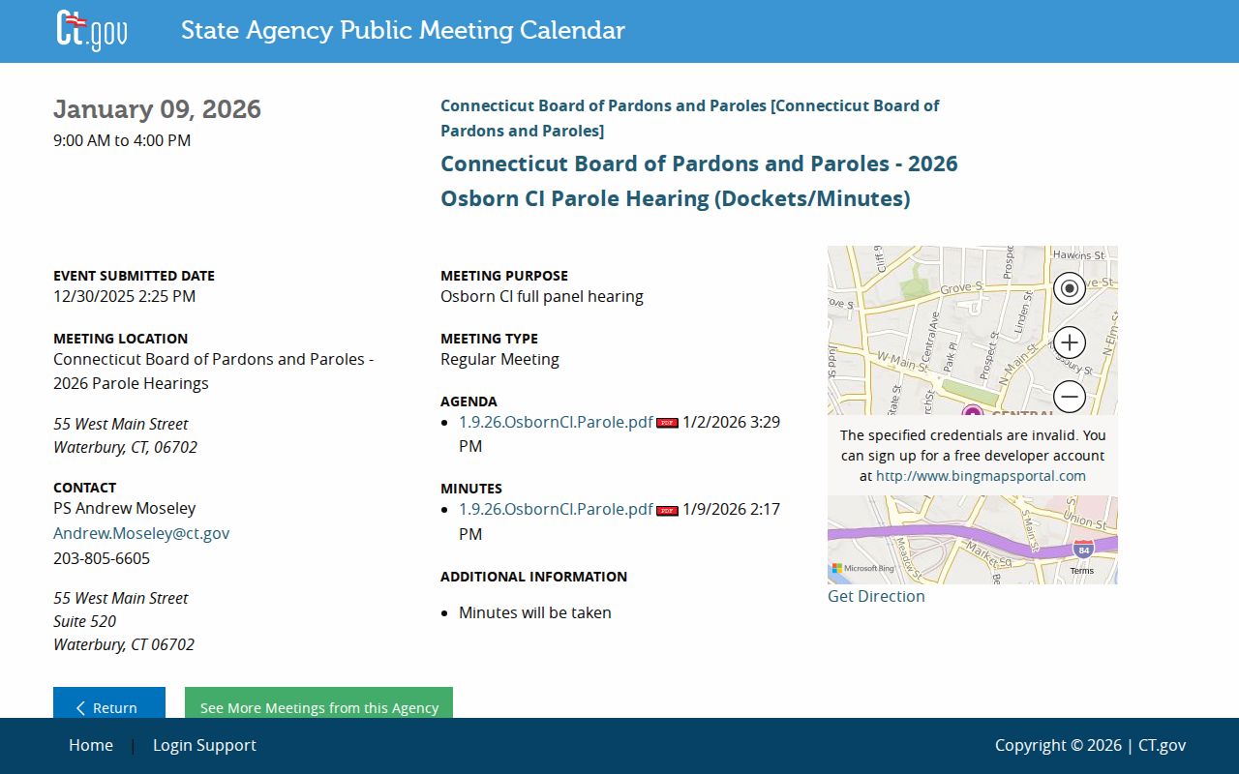Viewport: 1239px width, 774px height.
Task: Click the Terms link on the map
Action: pos(1081,571)
